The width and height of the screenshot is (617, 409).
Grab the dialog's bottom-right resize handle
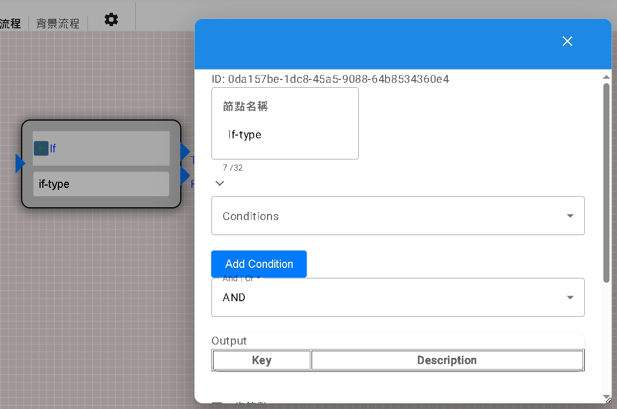[x=606, y=398]
